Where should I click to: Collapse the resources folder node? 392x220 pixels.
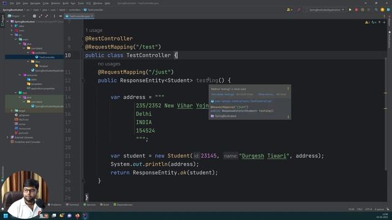pos(20,75)
